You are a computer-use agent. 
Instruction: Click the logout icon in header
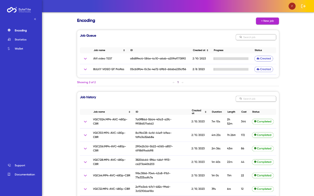click(303, 6)
